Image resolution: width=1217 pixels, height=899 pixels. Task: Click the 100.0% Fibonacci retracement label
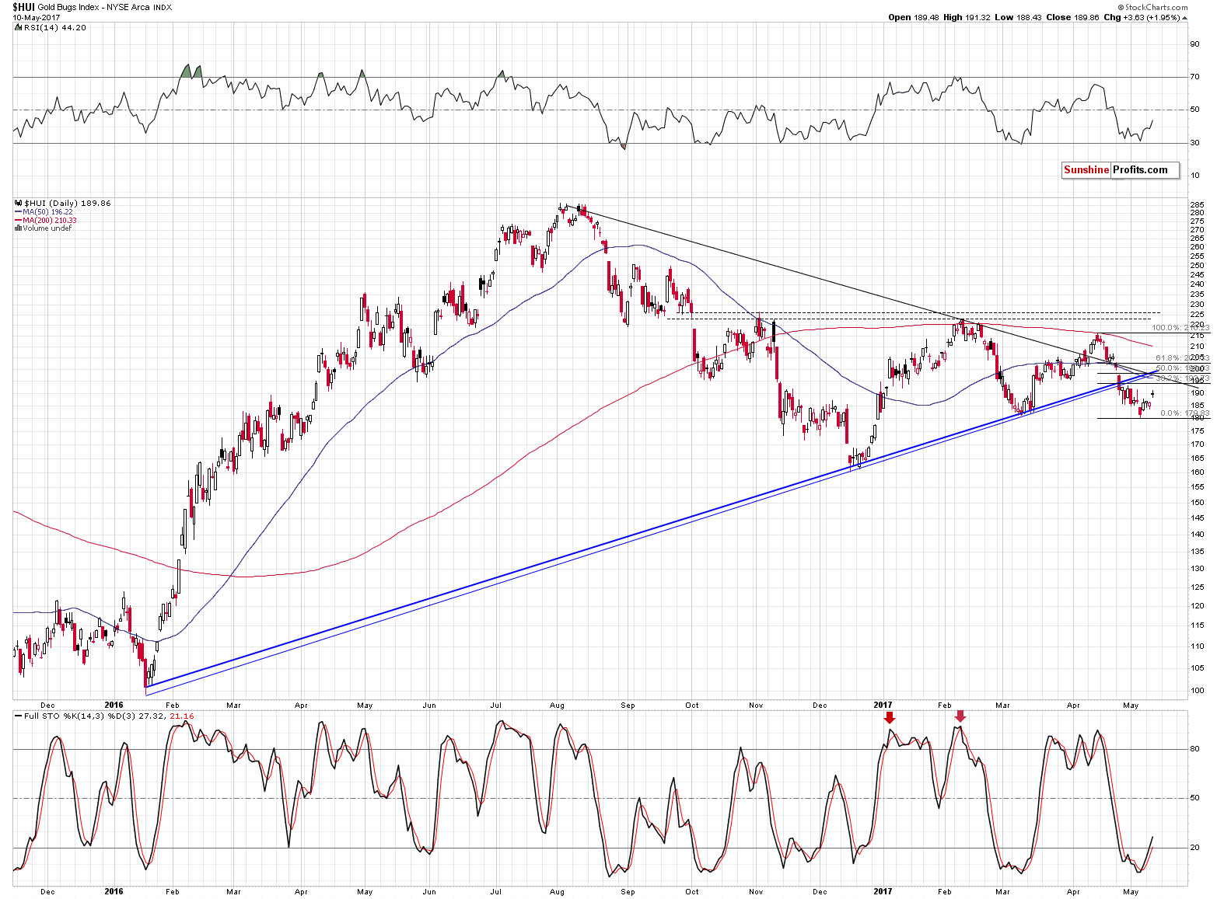(x=1180, y=328)
